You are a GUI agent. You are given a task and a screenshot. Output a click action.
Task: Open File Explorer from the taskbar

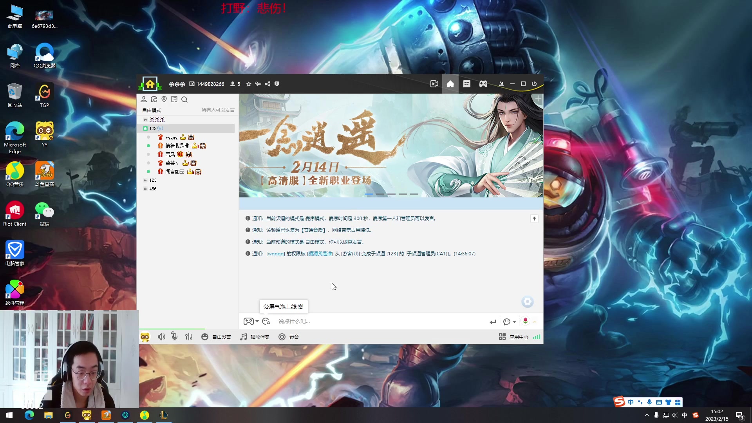pos(49,415)
